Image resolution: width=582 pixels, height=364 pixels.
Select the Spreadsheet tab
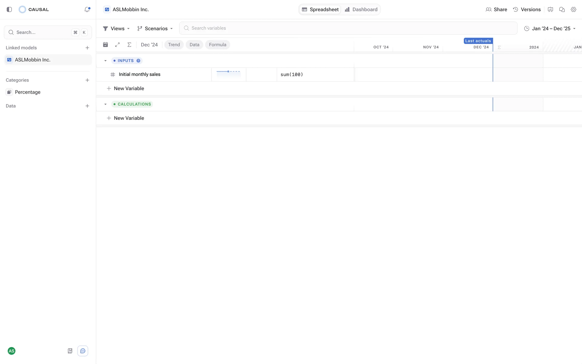point(320,9)
